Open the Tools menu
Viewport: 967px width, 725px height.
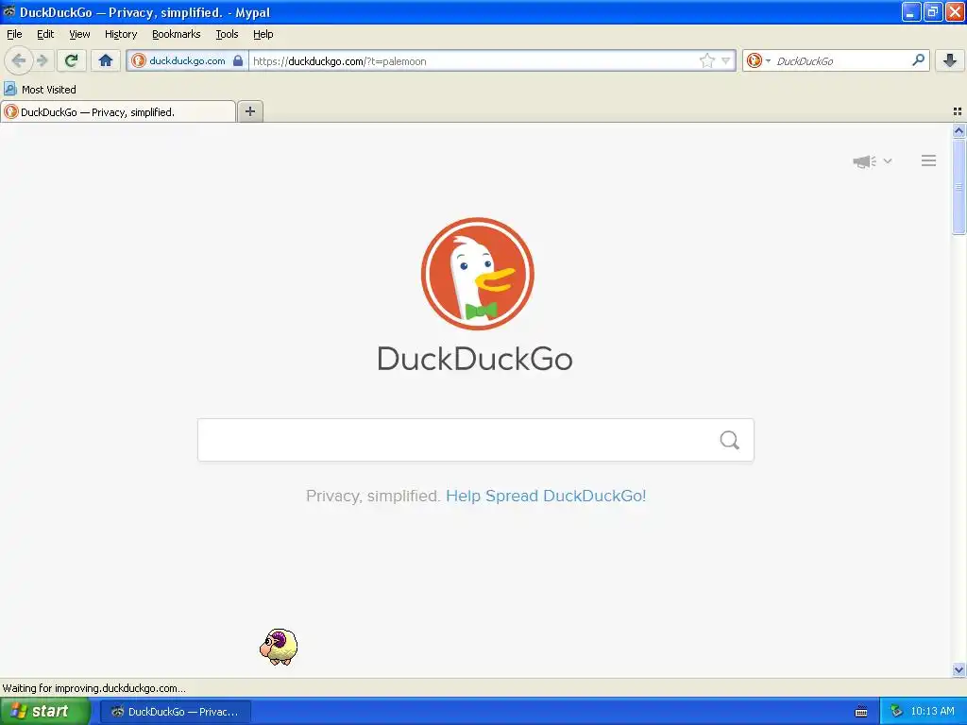(227, 34)
